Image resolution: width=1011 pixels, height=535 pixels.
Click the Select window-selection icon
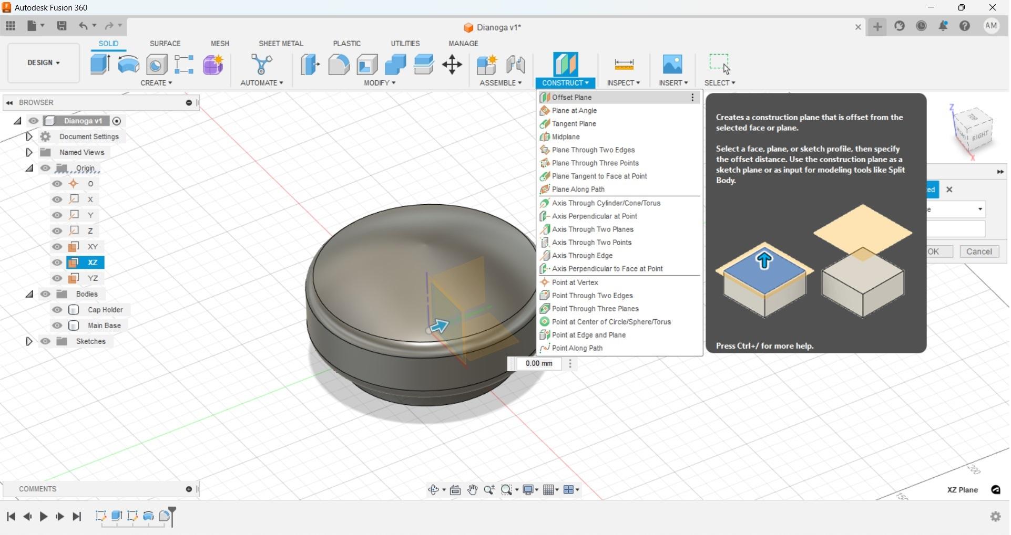(719, 64)
